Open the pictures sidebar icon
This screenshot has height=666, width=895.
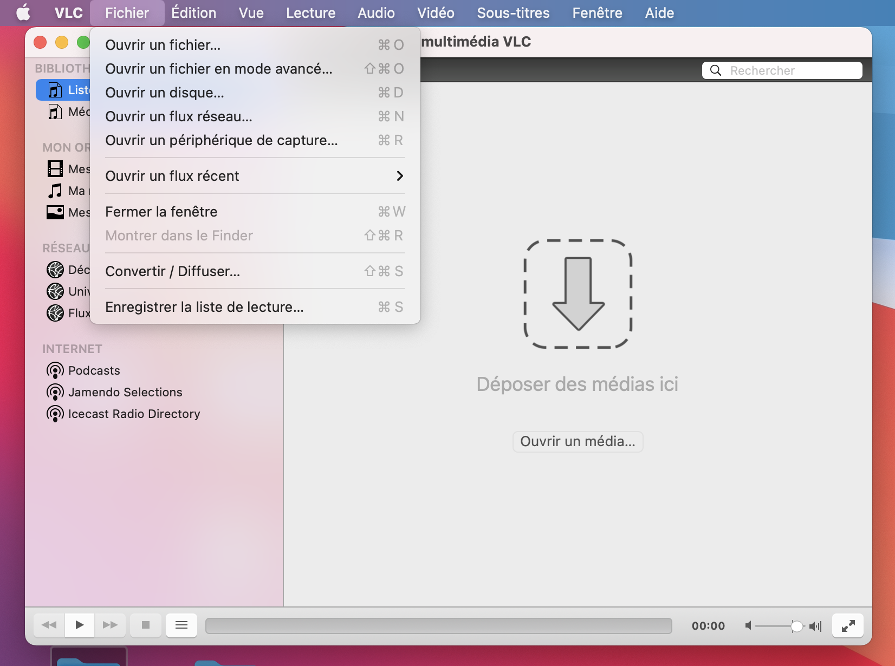tap(55, 212)
